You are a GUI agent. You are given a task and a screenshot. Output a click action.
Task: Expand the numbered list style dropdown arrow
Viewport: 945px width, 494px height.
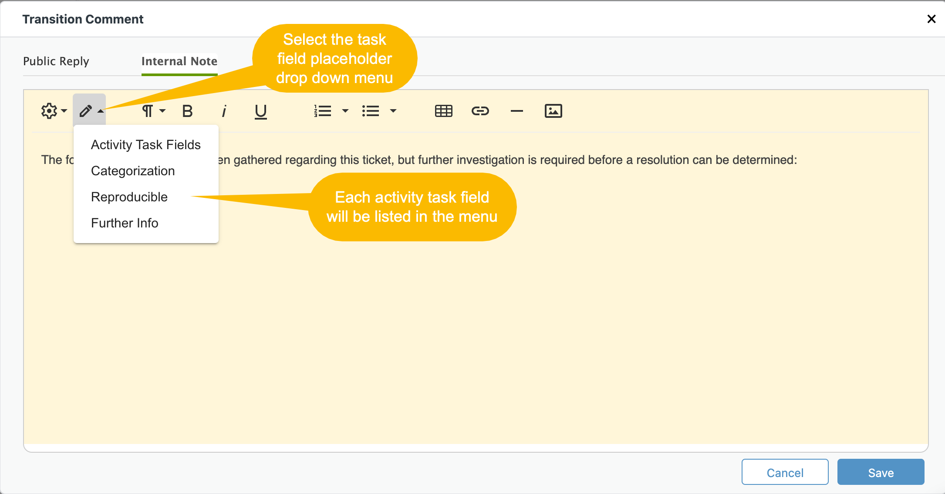pos(345,111)
